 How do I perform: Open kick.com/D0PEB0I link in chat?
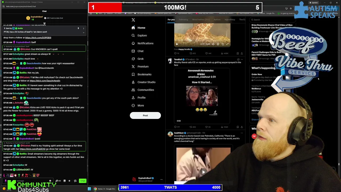(x=38, y=38)
